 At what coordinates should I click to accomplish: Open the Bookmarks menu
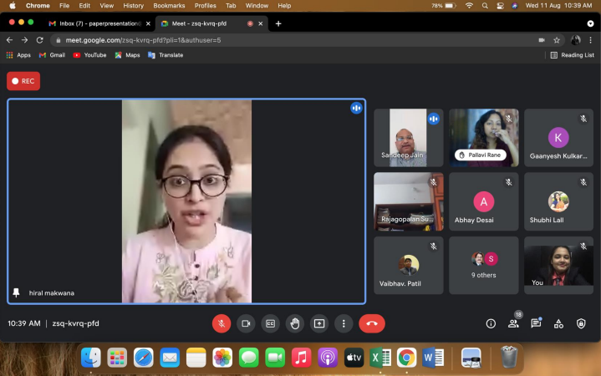(169, 6)
